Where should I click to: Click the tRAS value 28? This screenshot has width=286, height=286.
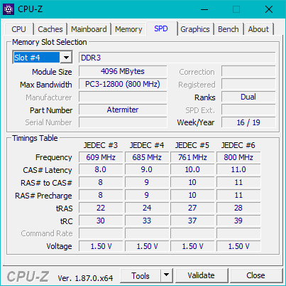click(238, 208)
